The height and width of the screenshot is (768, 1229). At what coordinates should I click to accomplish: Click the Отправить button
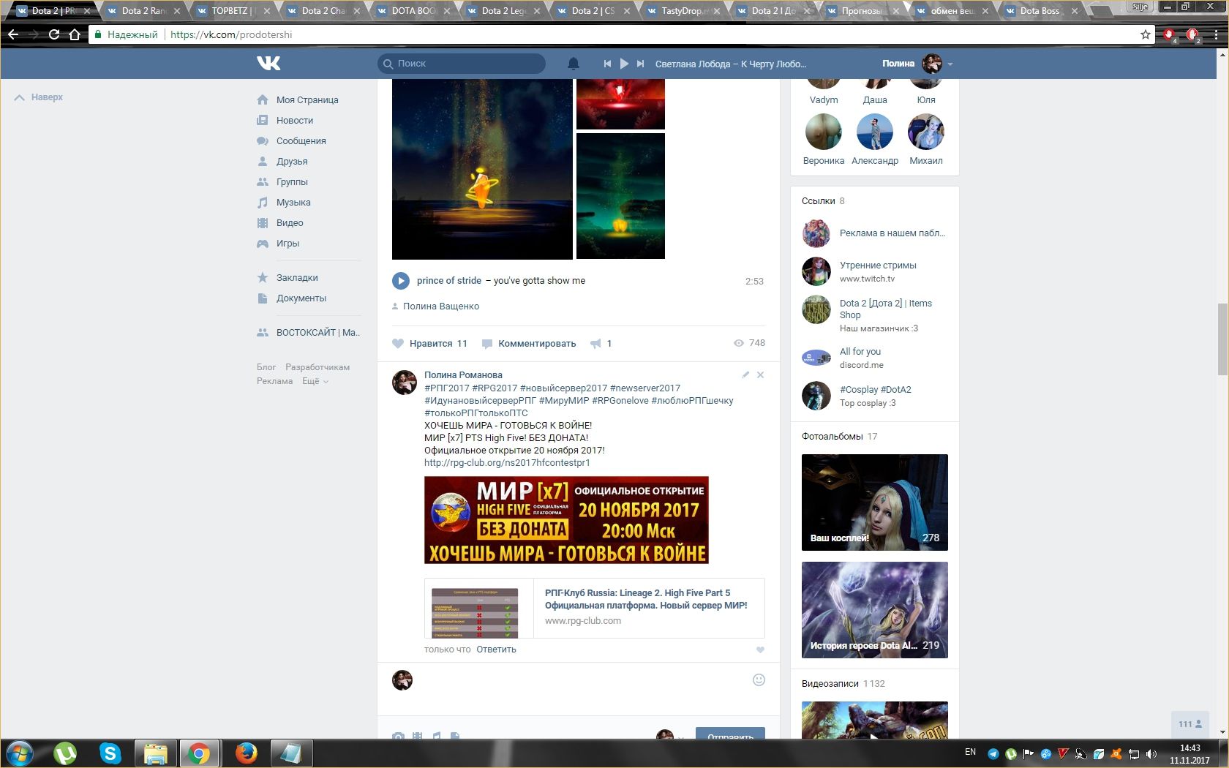(x=730, y=733)
